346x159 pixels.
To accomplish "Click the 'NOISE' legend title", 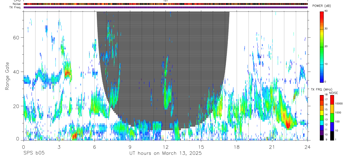I will [333, 93].
